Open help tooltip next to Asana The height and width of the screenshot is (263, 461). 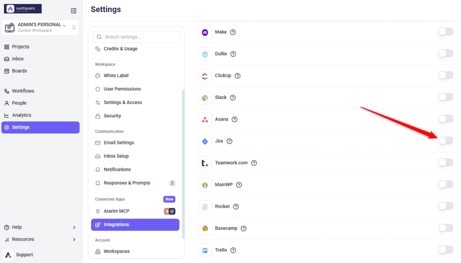point(234,120)
